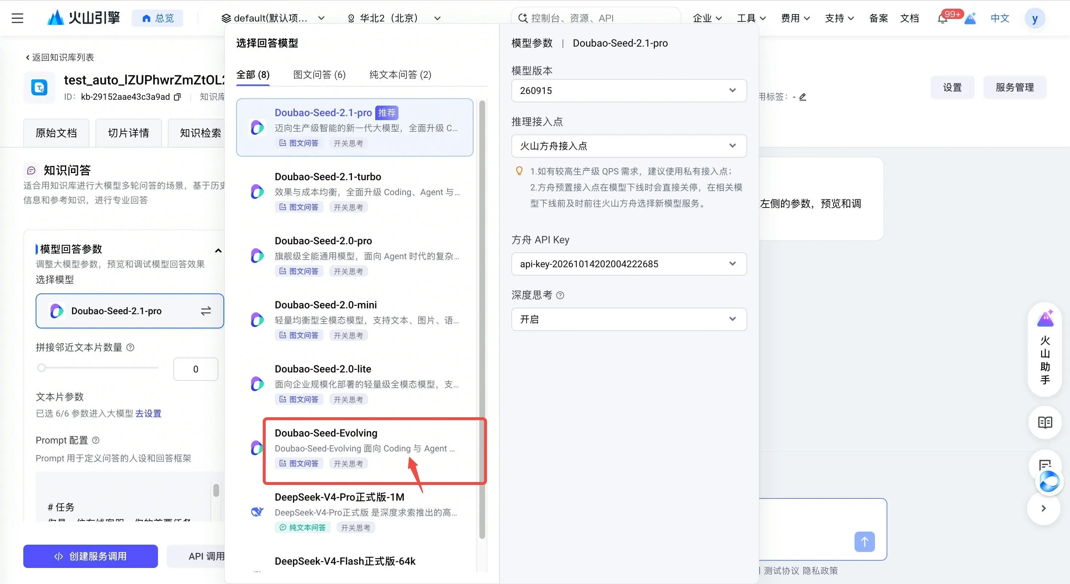Select the DeepSeek-V4-Pro正式版-1M model
Screen dimensions: 1070x584
(x=355, y=512)
